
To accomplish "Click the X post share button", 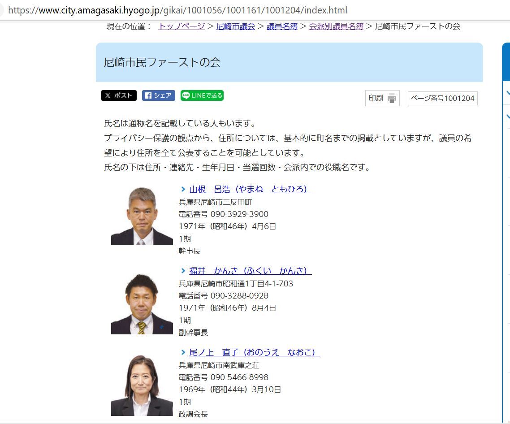I will pyautogui.click(x=119, y=95).
